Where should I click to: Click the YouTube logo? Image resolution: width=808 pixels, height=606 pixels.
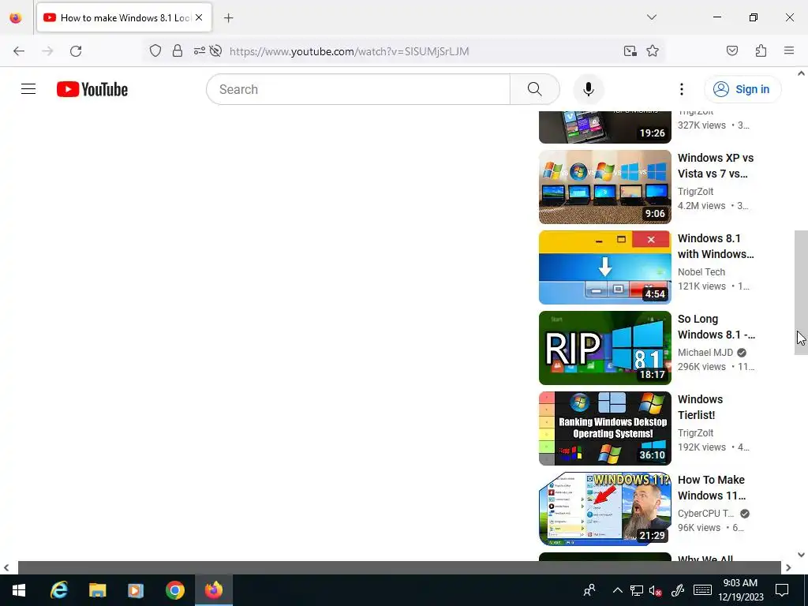92,89
